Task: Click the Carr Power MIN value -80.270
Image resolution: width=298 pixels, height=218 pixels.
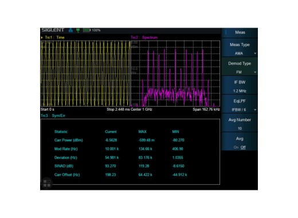Action: 178,140
